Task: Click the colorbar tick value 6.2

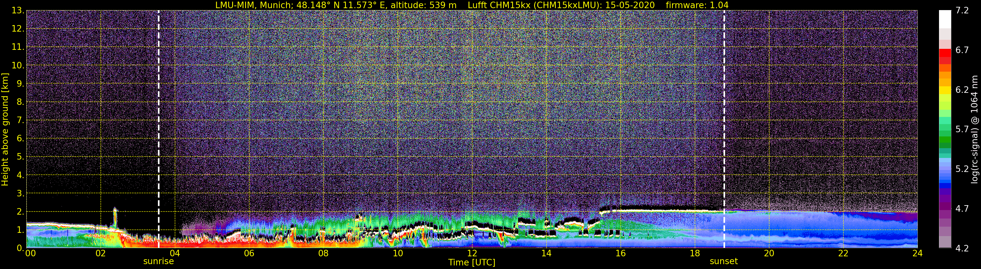Action: (x=962, y=90)
